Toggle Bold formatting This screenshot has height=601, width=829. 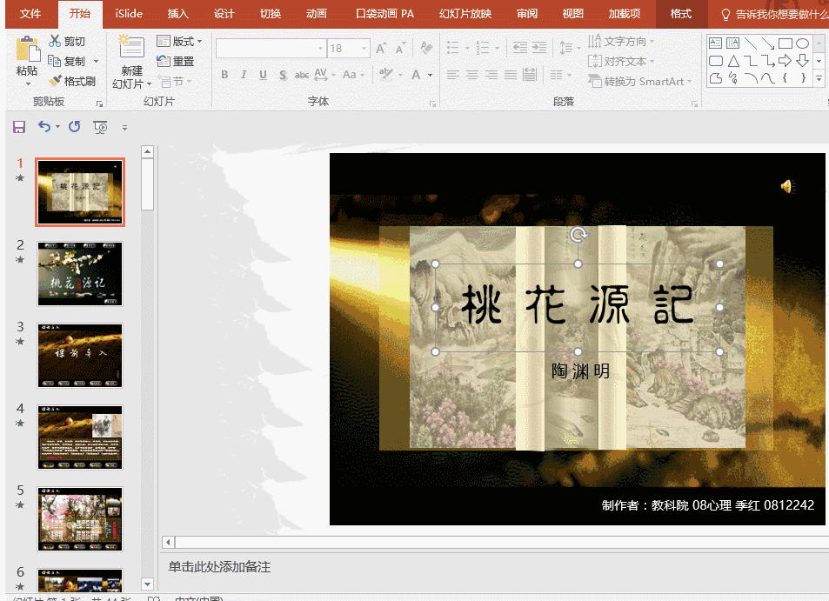coord(224,75)
